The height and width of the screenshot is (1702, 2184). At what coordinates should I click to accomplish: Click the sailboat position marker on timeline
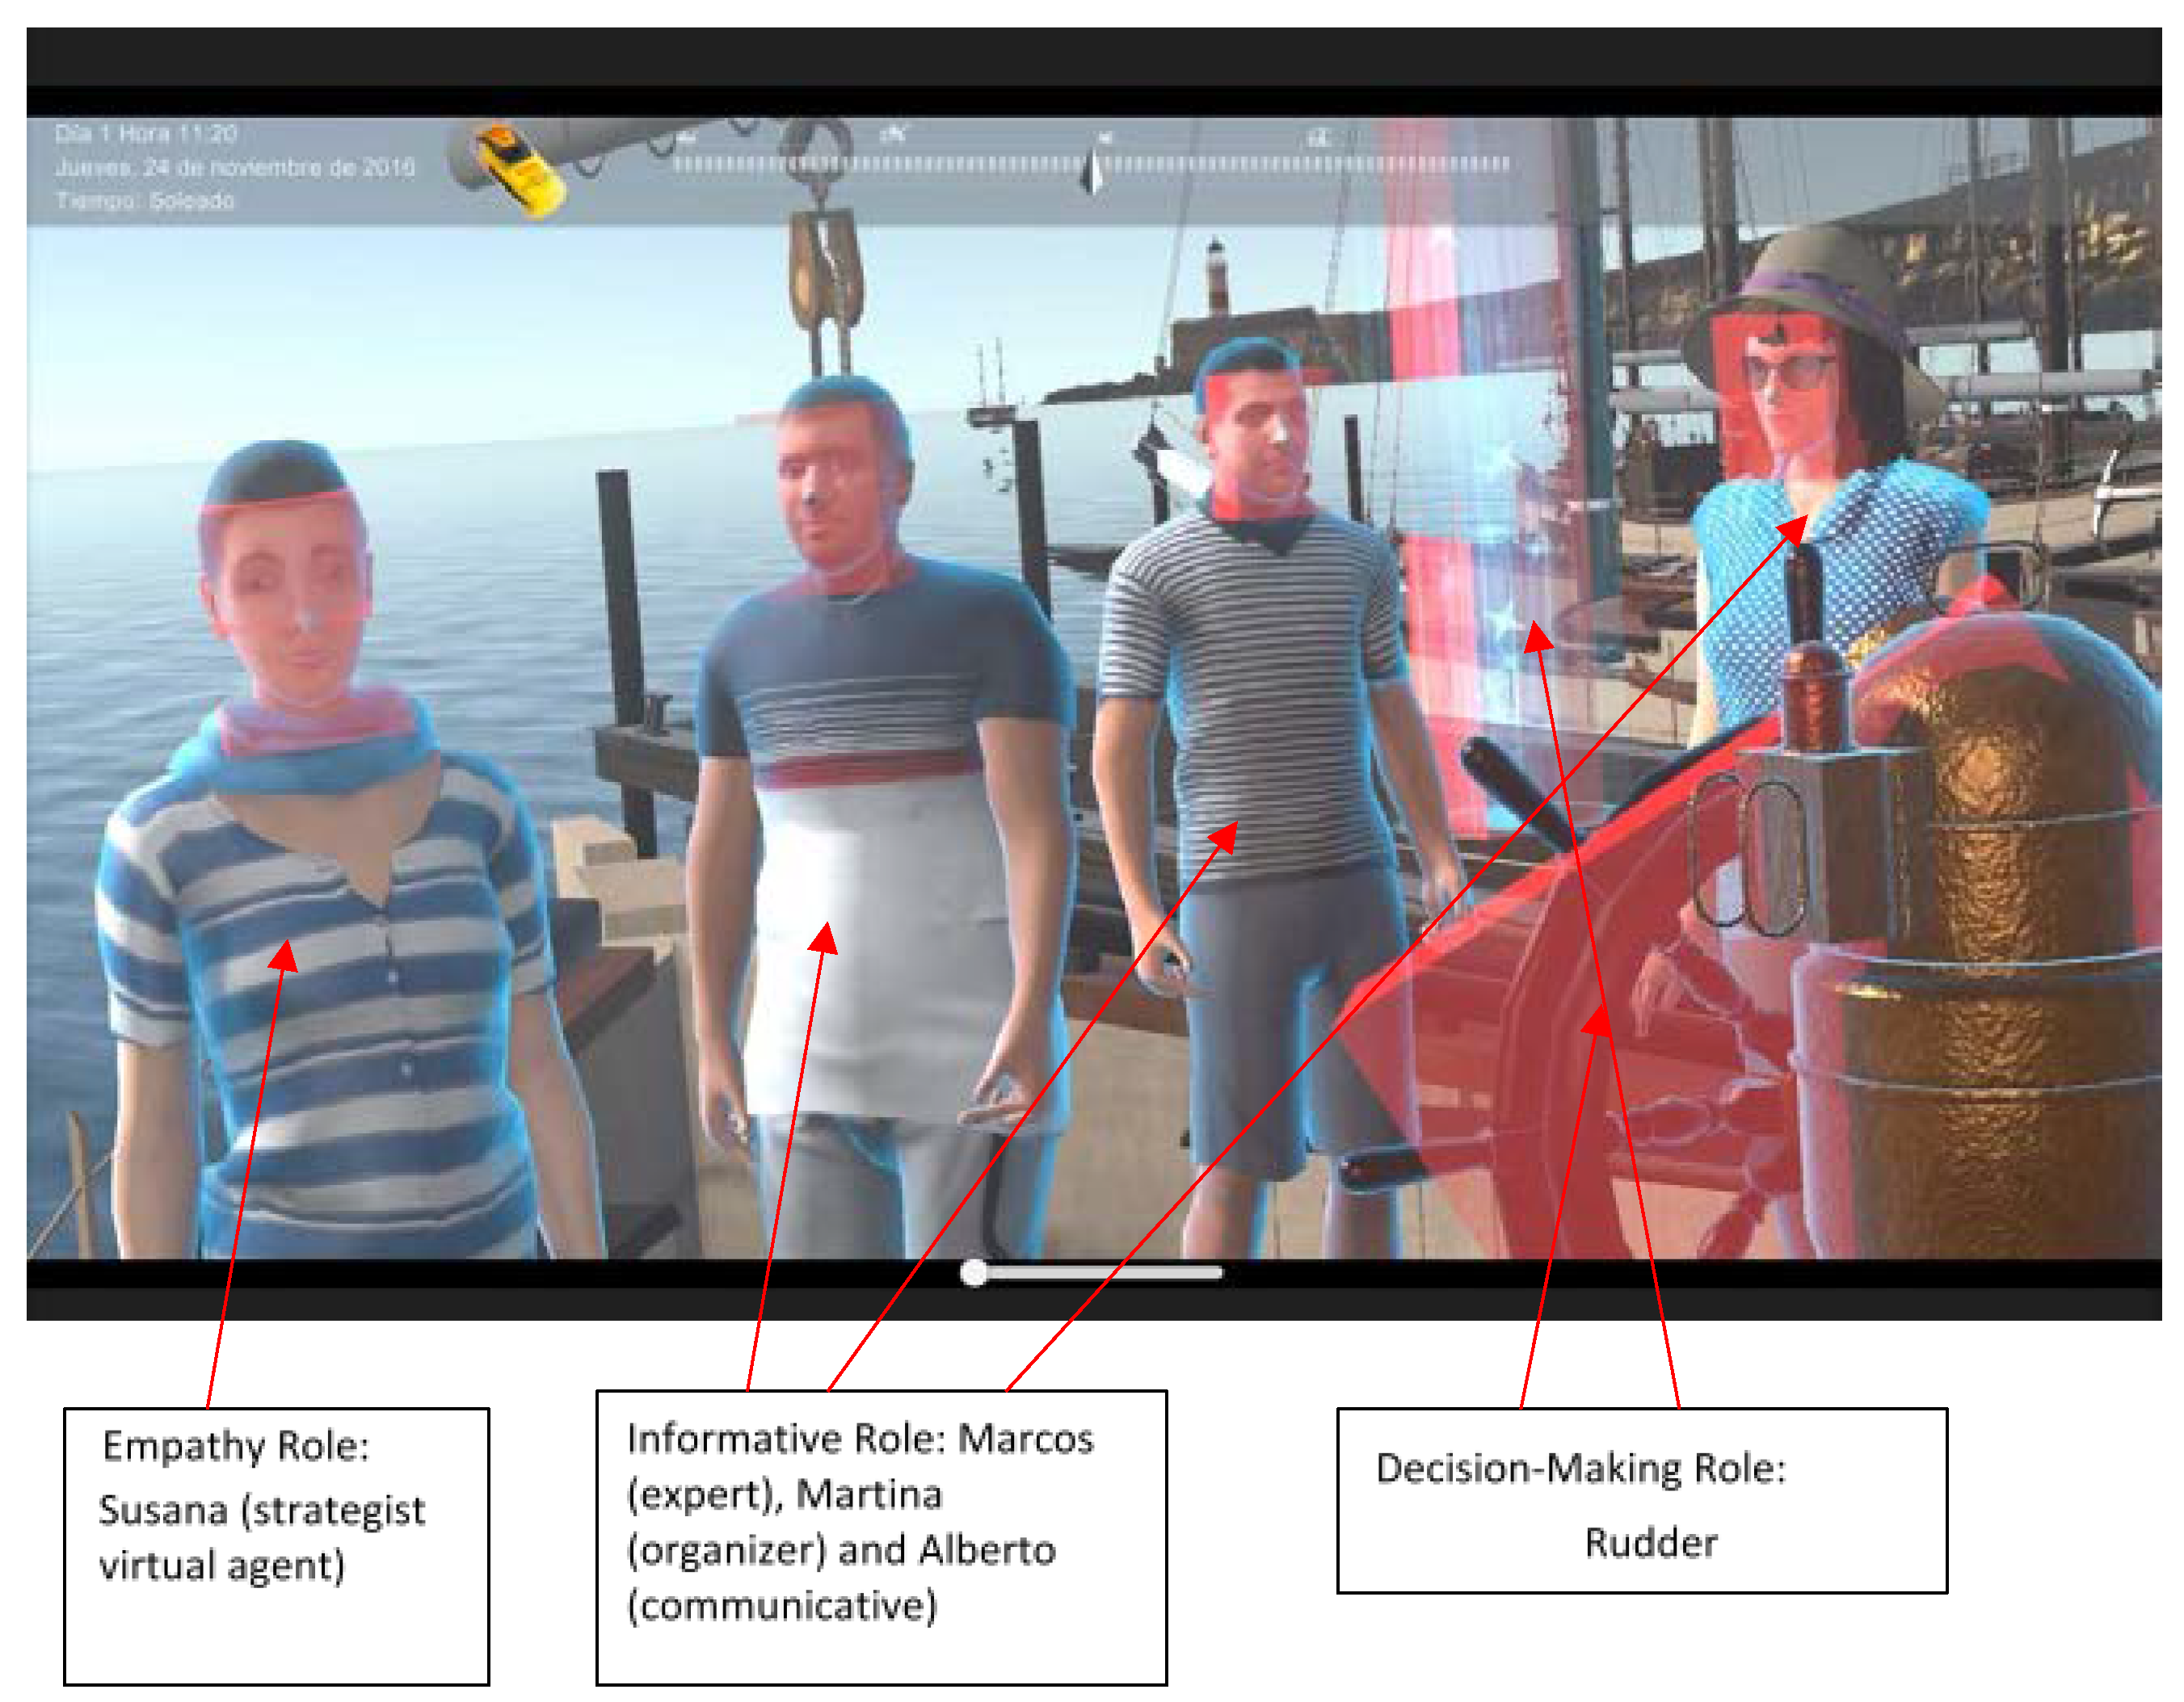(1093, 171)
